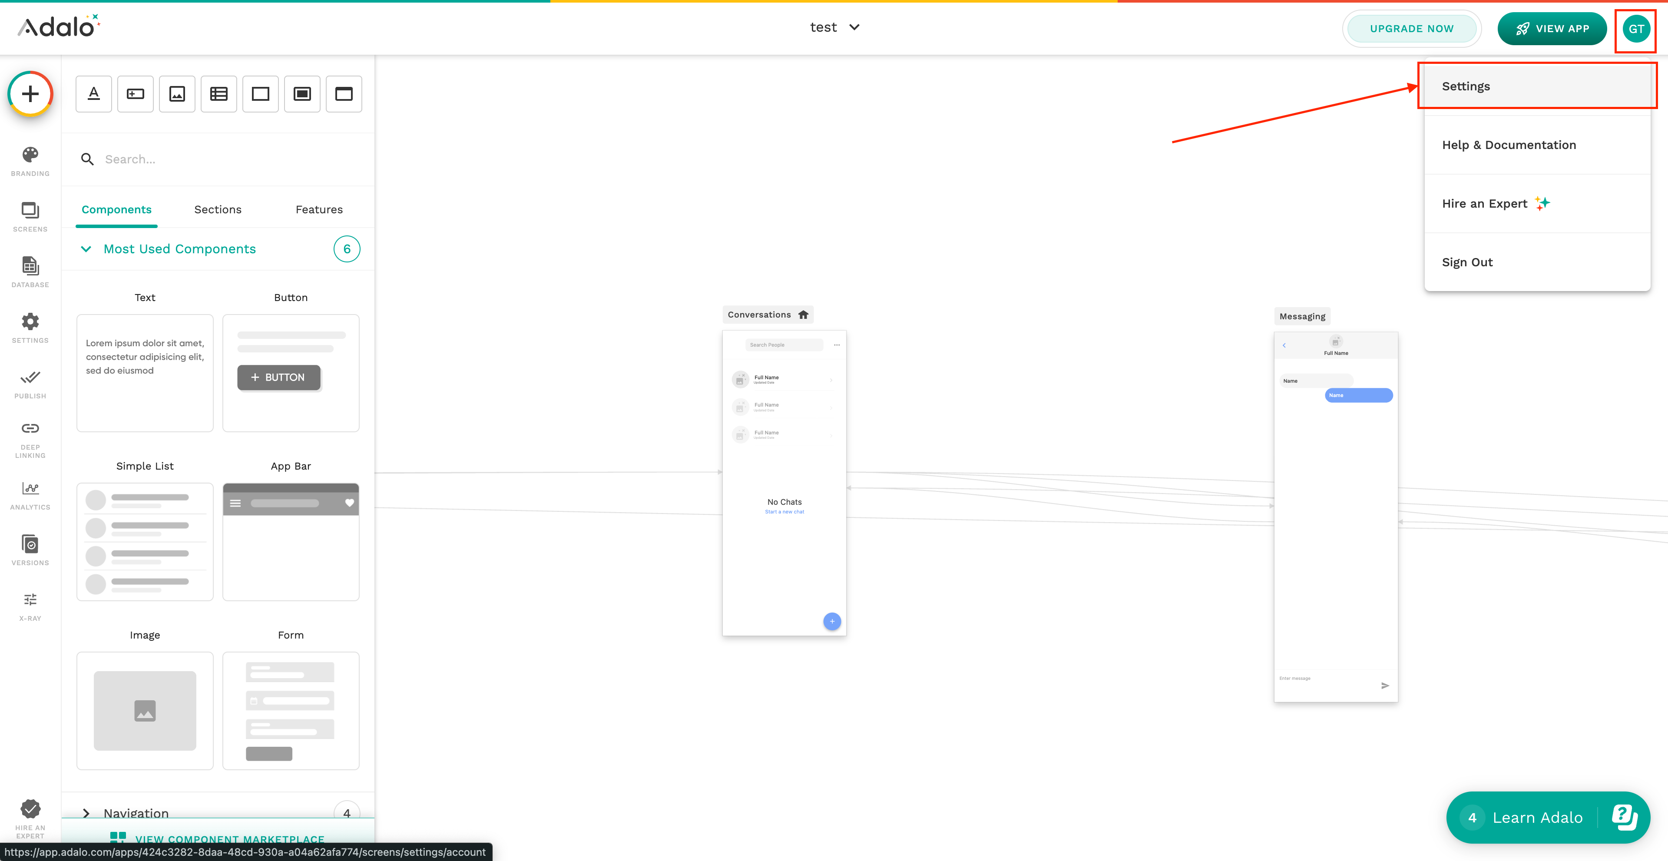Screen dimensions: 1668x861
Task: Click the component Search field
Action: [x=220, y=159]
